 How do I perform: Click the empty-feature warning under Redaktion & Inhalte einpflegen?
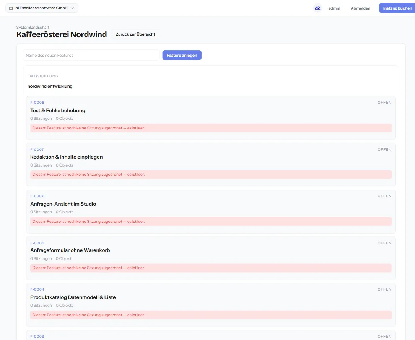coord(211,174)
